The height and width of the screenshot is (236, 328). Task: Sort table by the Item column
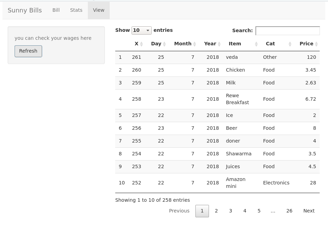pyautogui.click(x=241, y=44)
